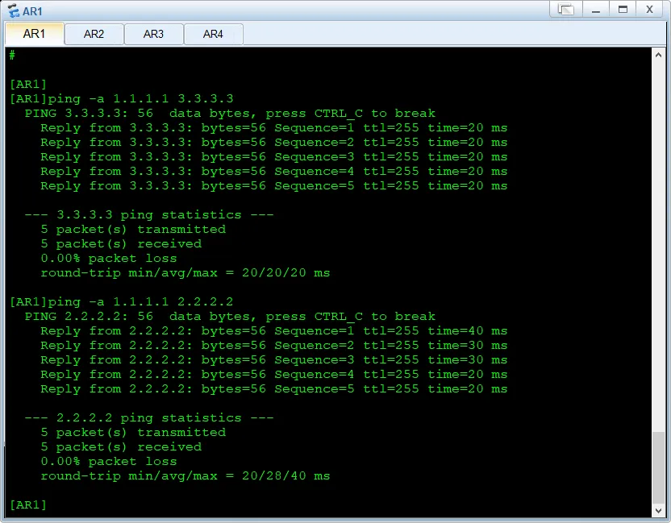Switch to the AR3 tab
The width and height of the screenshot is (671, 523).
pyautogui.click(x=153, y=34)
